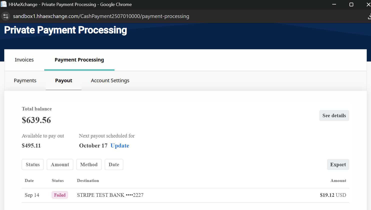Viewport: 371px width, 210px height.
Task: Maximize the Chrome window
Action: 351,4
